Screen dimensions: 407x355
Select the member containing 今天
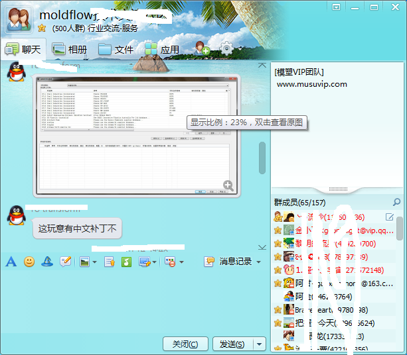(335, 323)
